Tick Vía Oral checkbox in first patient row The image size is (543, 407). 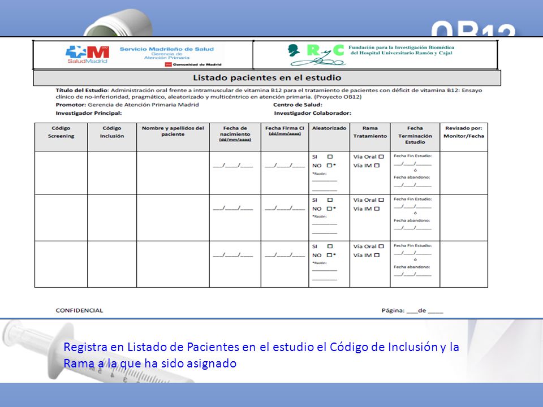pyautogui.click(x=381, y=157)
